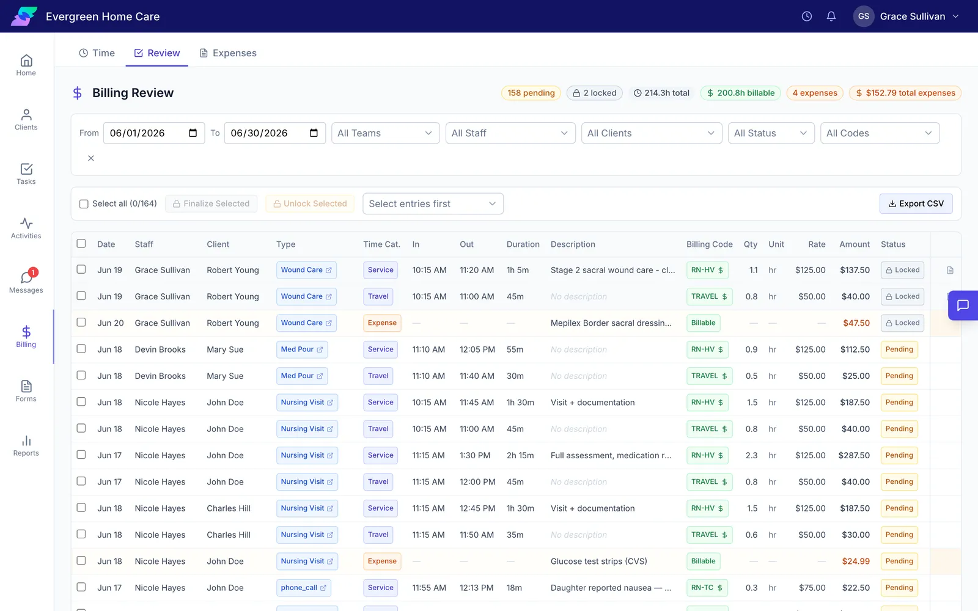This screenshot has height=611, width=978.
Task: Expand the All Staff dropdown
Action: (510, 133)
